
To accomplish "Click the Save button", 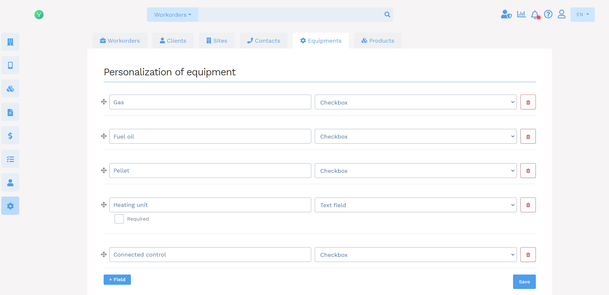I will coord(524,282).
